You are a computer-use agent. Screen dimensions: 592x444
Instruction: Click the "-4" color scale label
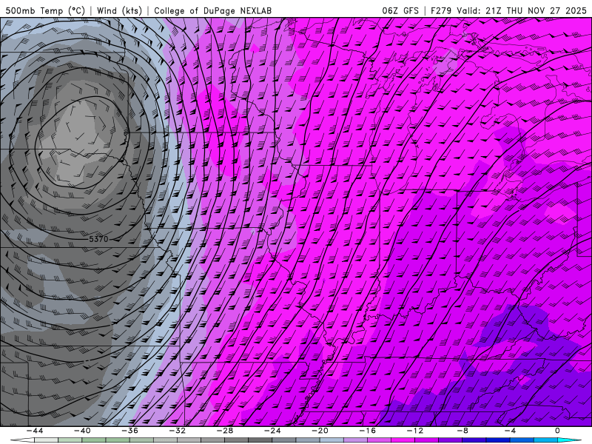[510, 431]
